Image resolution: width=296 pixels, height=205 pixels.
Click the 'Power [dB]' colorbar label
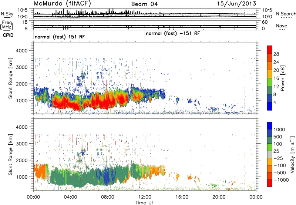[282, 78]
